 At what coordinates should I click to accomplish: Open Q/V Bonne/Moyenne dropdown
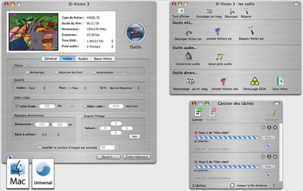click(x=125, y=88)
